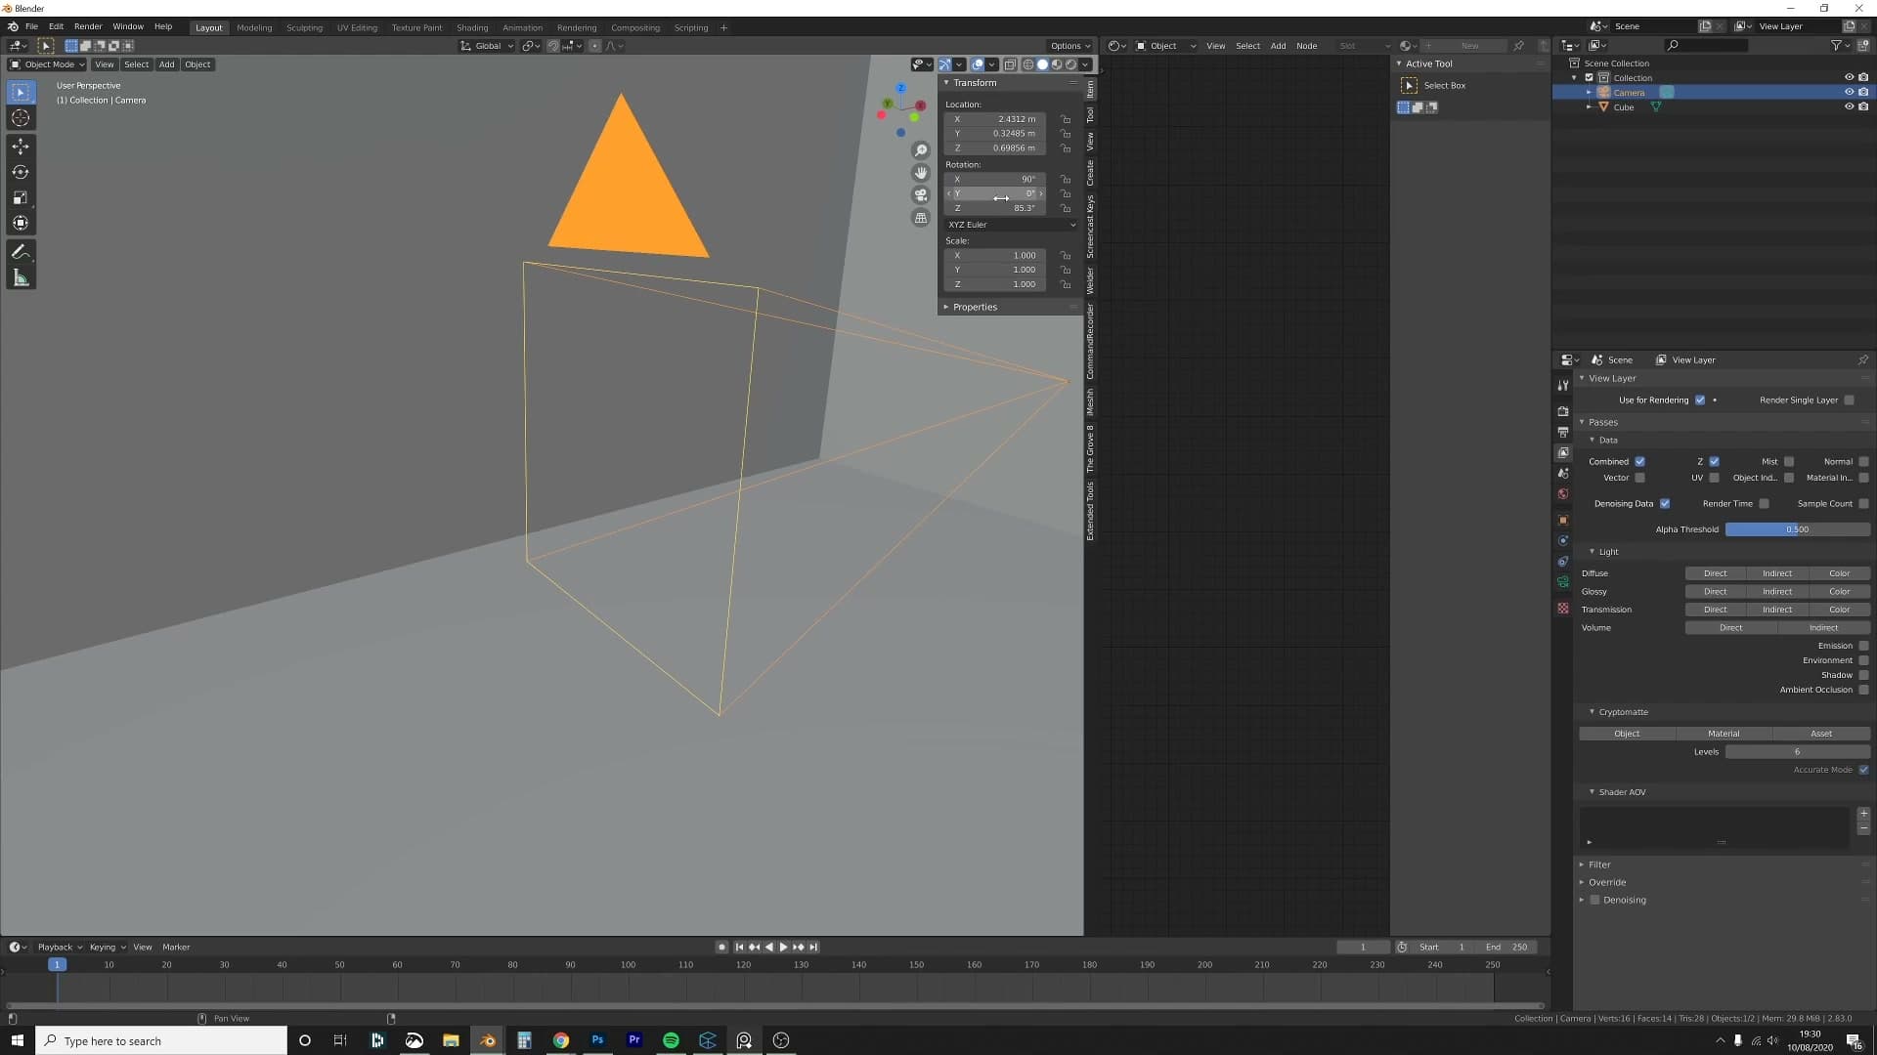The height and width of the screenshot is (1055, 1877).
Task: Enable Render Single Layer checkbox
Action: 1849,401
